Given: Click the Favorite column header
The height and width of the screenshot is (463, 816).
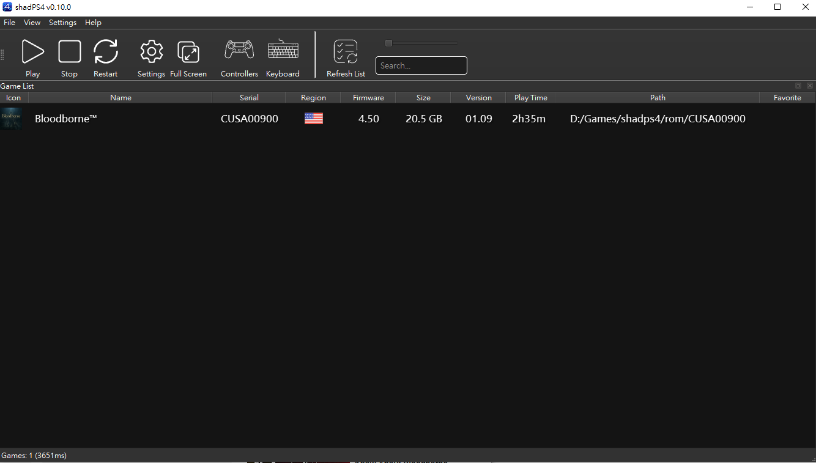Looking at the screenshot, I should (787, 98).
